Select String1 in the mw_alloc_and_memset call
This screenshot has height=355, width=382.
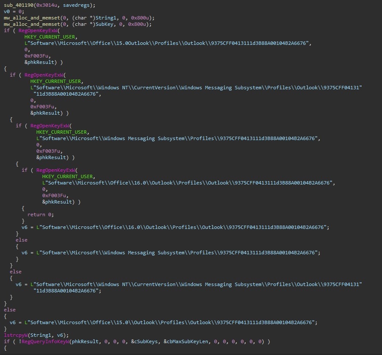point(106,18)
